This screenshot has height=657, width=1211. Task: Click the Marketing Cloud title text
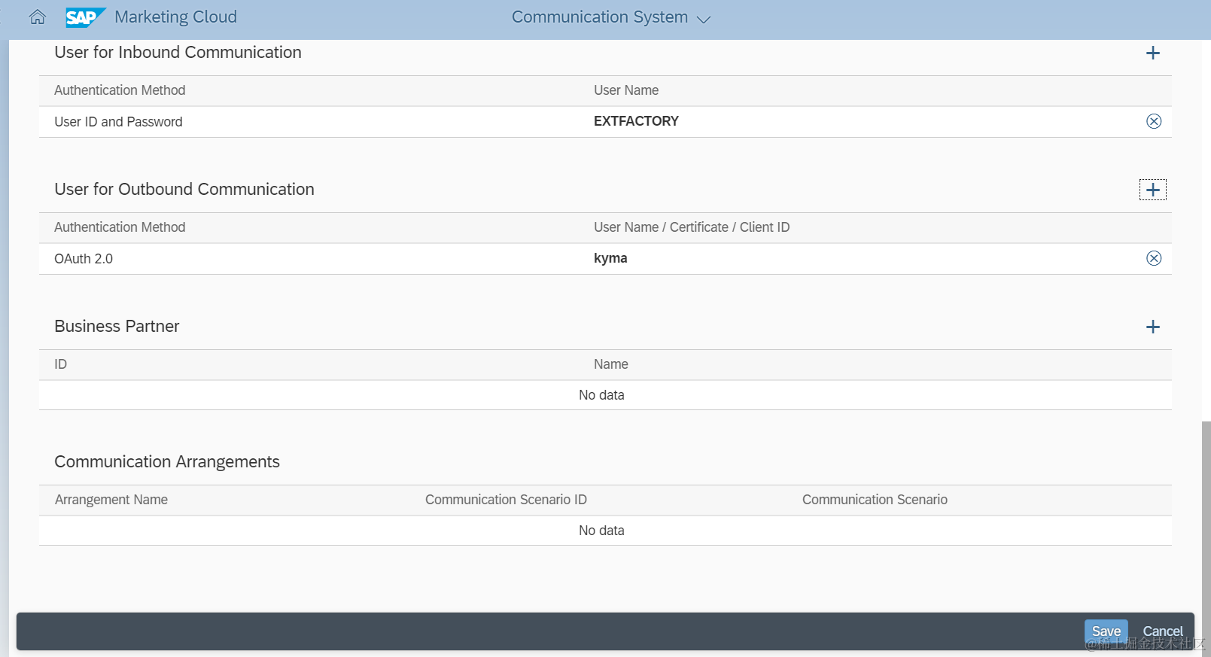point(175,17)
